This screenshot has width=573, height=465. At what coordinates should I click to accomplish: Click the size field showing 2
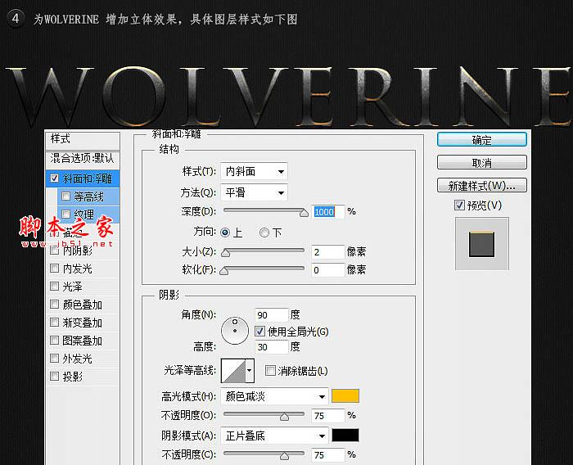pos(328,252)
